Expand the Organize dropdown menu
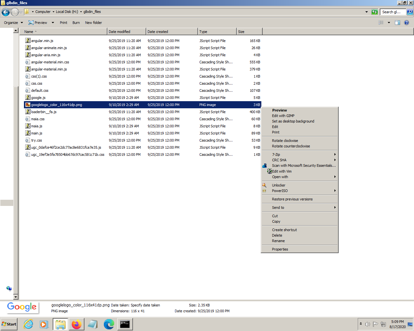 [x=14, y=23]
